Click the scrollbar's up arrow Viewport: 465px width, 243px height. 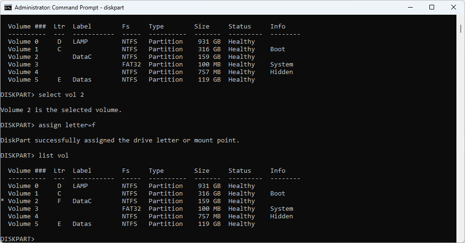coord(461,19)
